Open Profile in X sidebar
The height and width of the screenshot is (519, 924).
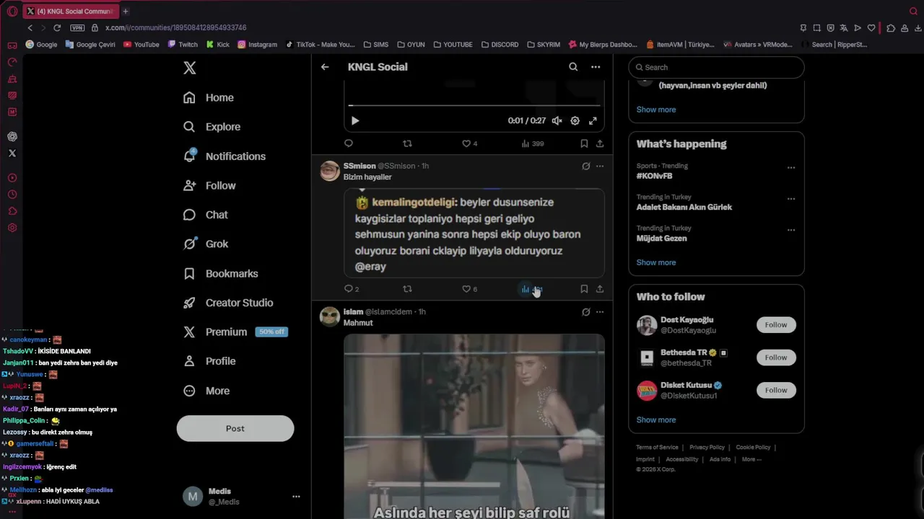point(209,361)
